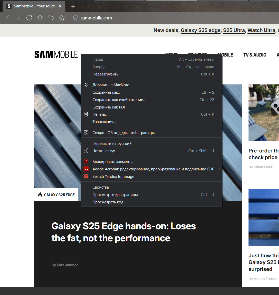Screen dimensions: 279x295
Task: Select Перевести на русский
Action: click(151, 143)
